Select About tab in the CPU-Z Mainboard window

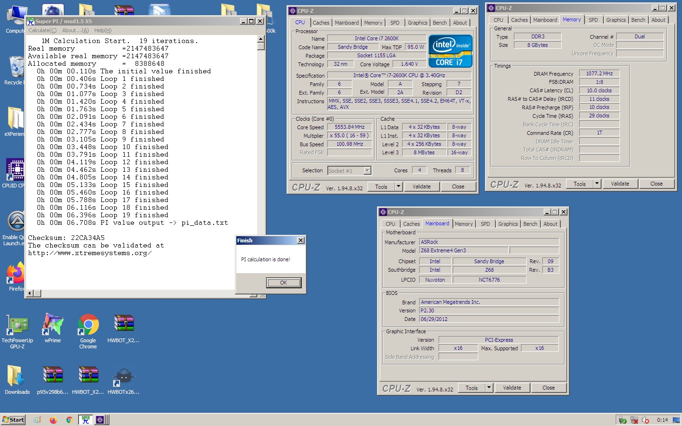(550, 224)
